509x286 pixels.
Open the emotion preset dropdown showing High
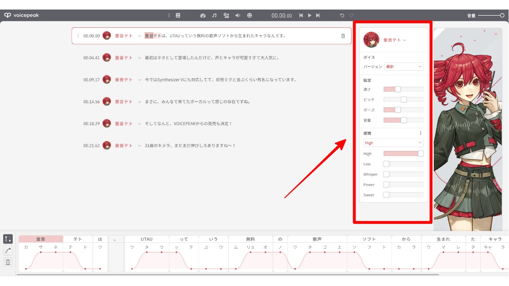[x=393, y=143]
